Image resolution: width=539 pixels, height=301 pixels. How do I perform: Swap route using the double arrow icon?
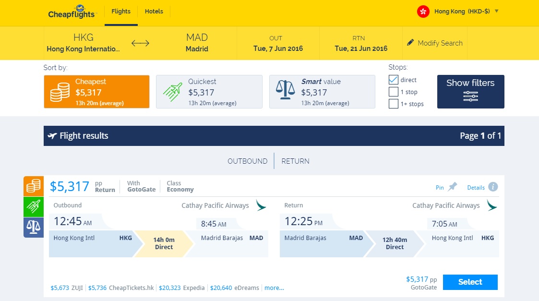(x=140, y=43)
